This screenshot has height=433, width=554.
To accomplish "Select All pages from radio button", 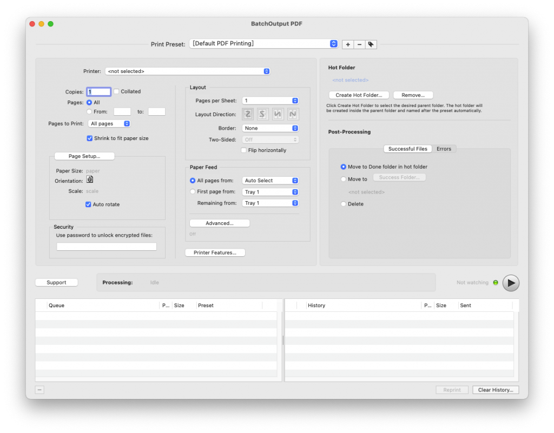I will (x=193, y=181).
